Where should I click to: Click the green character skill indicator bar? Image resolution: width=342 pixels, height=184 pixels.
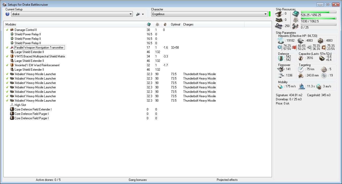coord(270,14)
